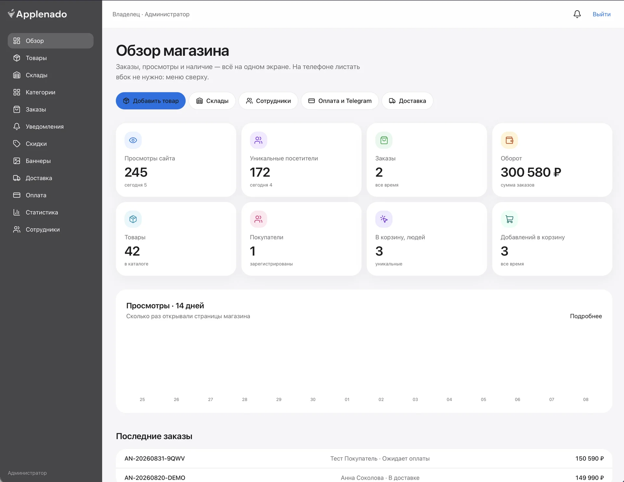624x482 pixels.
Task: Open Обзор section in sidebar
Action: [50, 41]
